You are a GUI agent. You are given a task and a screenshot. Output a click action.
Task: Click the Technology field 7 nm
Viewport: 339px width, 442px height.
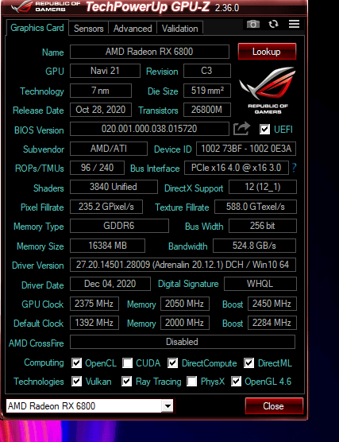click(x=101, y=91)
